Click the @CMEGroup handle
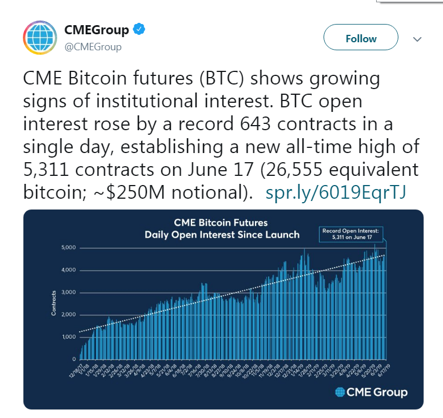The image size is (443, 418). (x=93, y=47)
